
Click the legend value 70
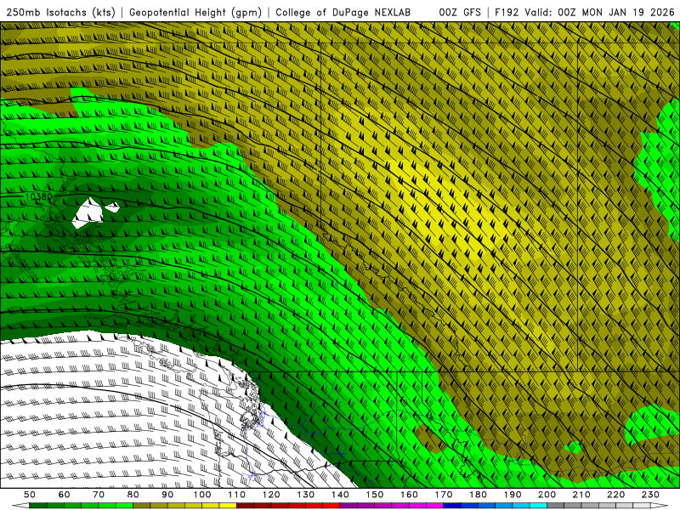[x=99, y=495]
